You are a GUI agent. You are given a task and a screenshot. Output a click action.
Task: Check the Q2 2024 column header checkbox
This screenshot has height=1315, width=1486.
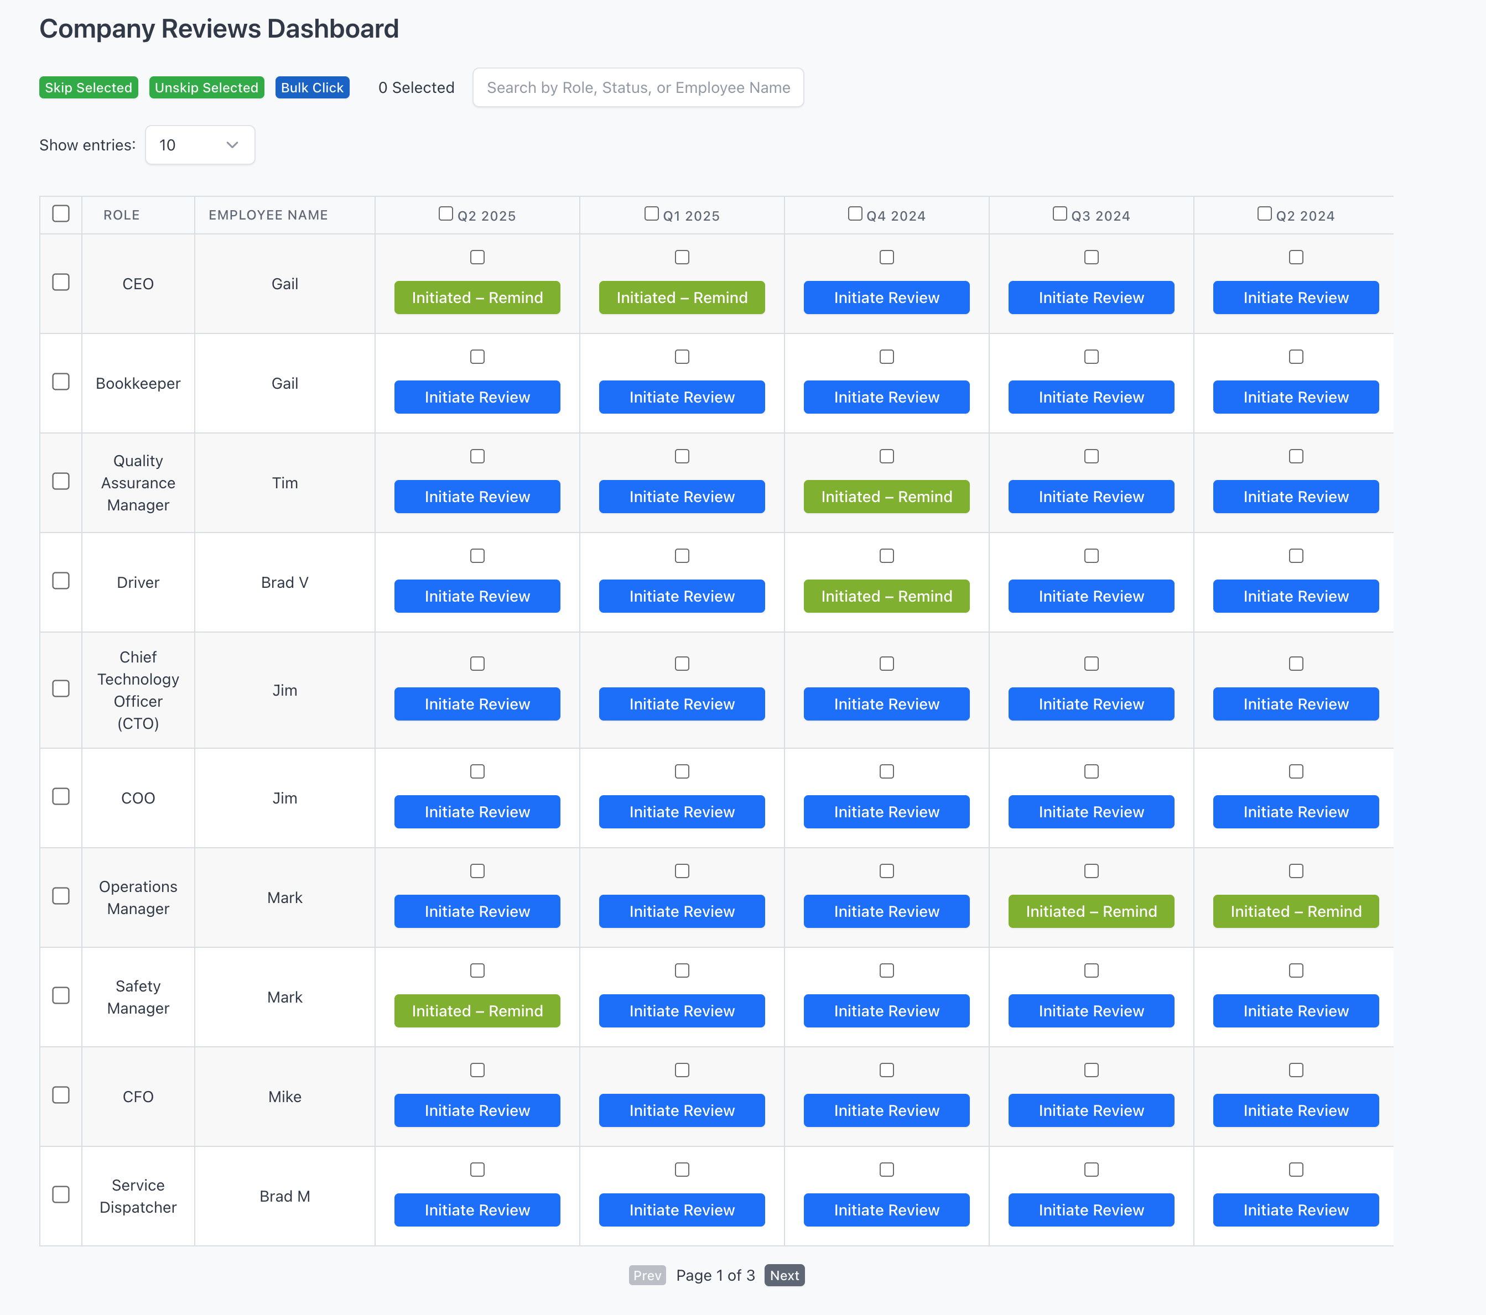(x=1265, y=213)
